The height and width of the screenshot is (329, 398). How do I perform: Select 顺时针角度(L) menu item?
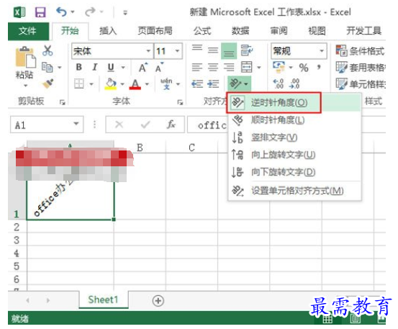tap(294, 120)
